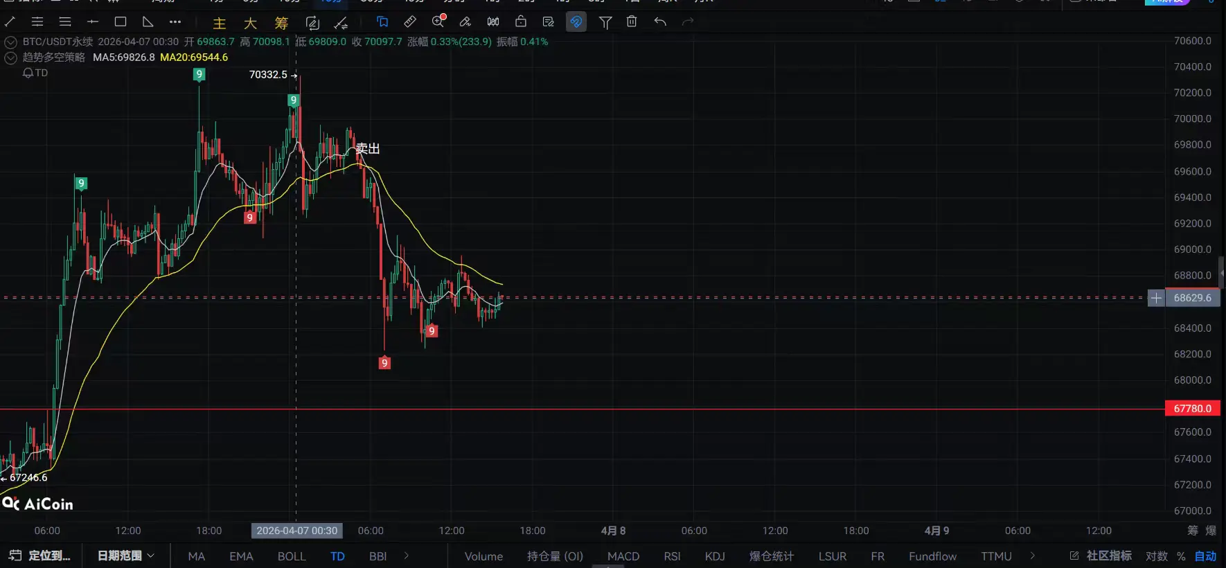Select the parallel channel lines tool
The image size is (1226, 568).
coord(37,22)
